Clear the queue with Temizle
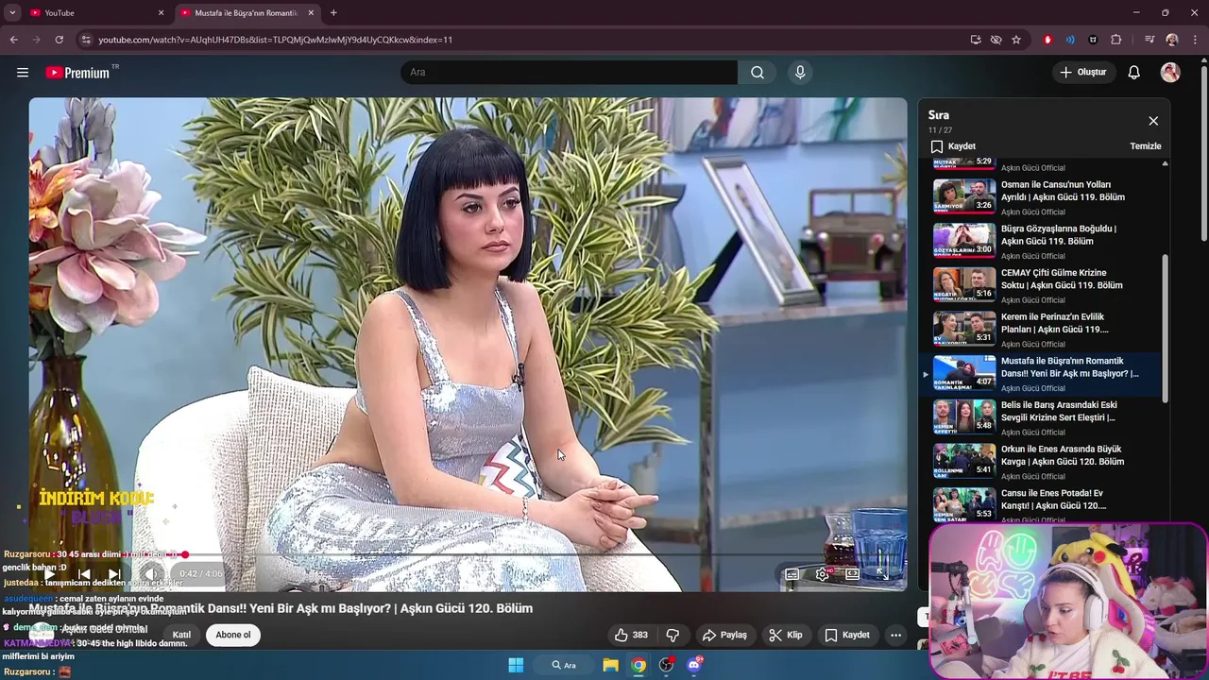The image size is (1209, 680). (1145, 146)
